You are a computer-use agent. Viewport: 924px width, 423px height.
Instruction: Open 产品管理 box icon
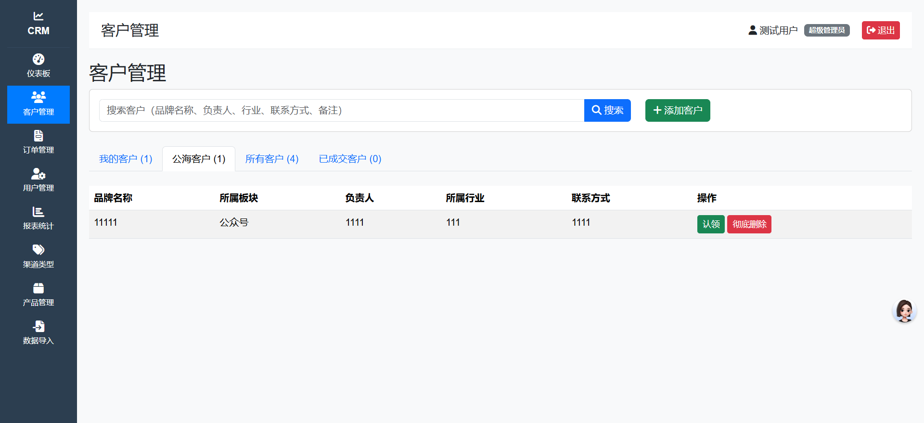click(x=38, y=288)
